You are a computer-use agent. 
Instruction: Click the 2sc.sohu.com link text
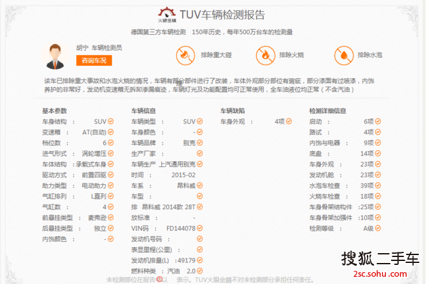click(x=380, y=273)
